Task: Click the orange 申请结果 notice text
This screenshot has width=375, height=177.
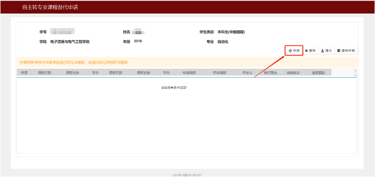Action: pos(74,62)
